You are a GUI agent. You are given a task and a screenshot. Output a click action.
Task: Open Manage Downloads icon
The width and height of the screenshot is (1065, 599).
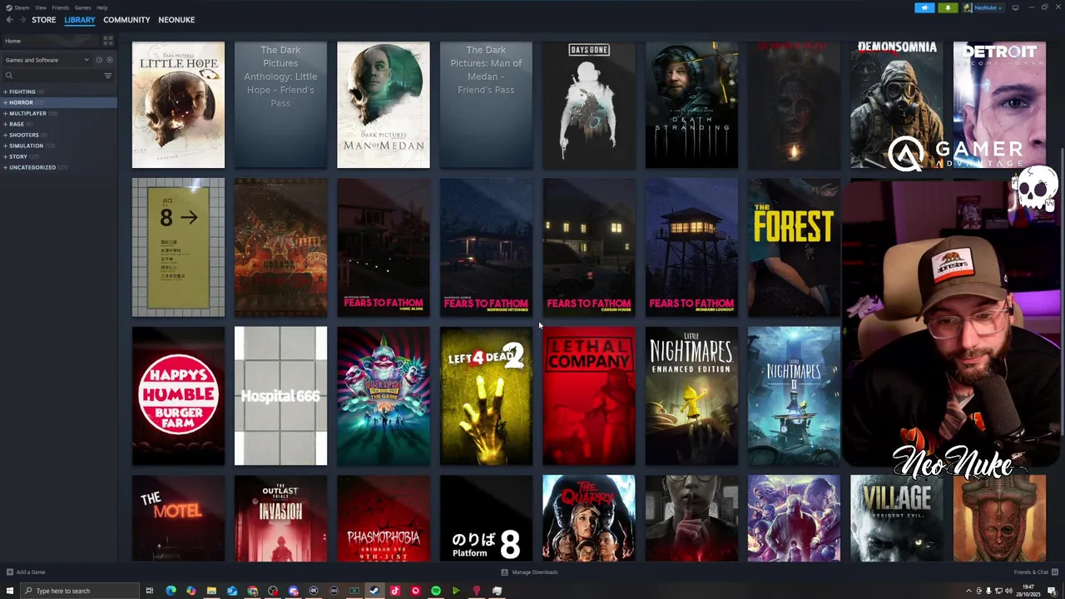[x=504, y=572]
